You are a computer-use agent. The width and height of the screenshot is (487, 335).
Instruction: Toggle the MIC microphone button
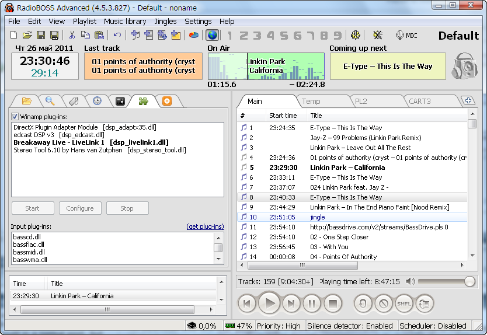pos(407,36)
